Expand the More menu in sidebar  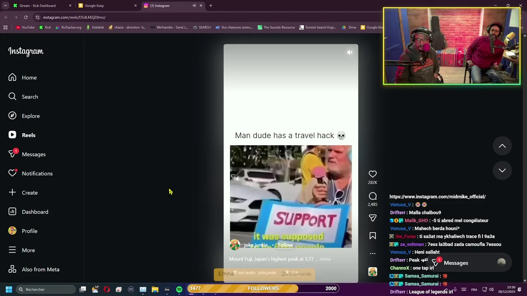22,250
